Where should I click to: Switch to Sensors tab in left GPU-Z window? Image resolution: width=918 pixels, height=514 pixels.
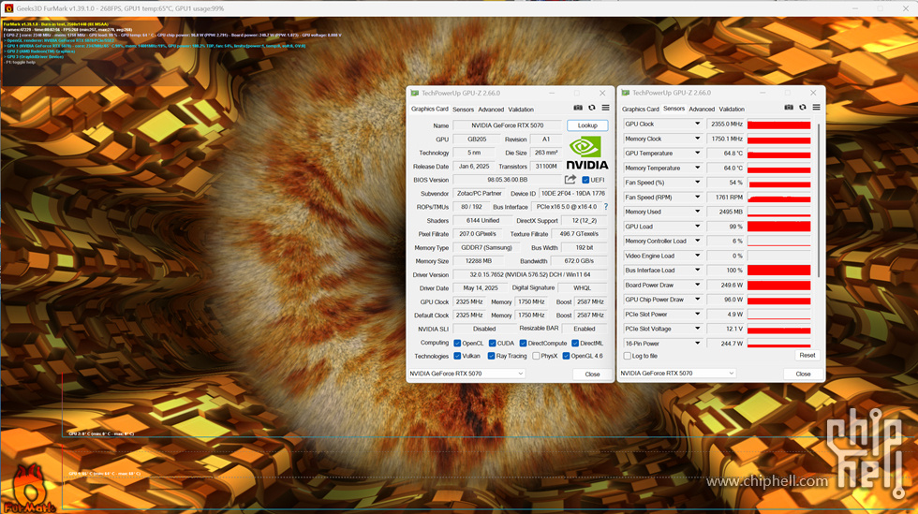463,110
